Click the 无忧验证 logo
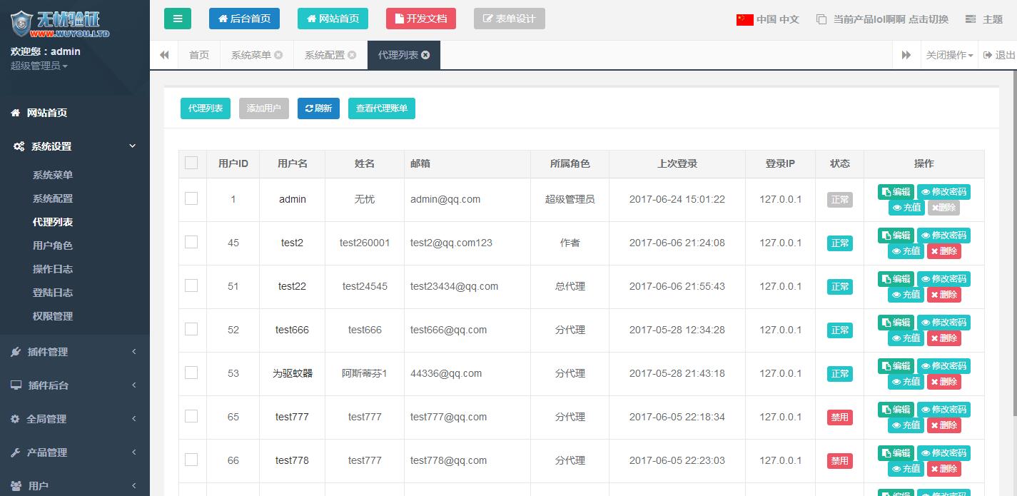Image resolution: width=1017 pixels, height=496 pixels. 60,23
